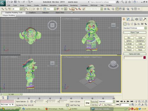This screenshot has height=111, width=148.
Task: Toggle the AutoGrid checkbox
Action: [128, 35]
